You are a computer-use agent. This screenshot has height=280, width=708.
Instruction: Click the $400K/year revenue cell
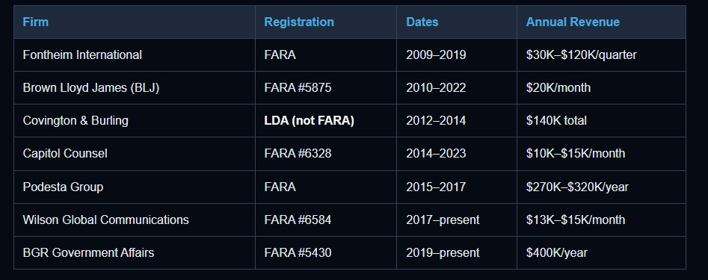coord(601,253)
